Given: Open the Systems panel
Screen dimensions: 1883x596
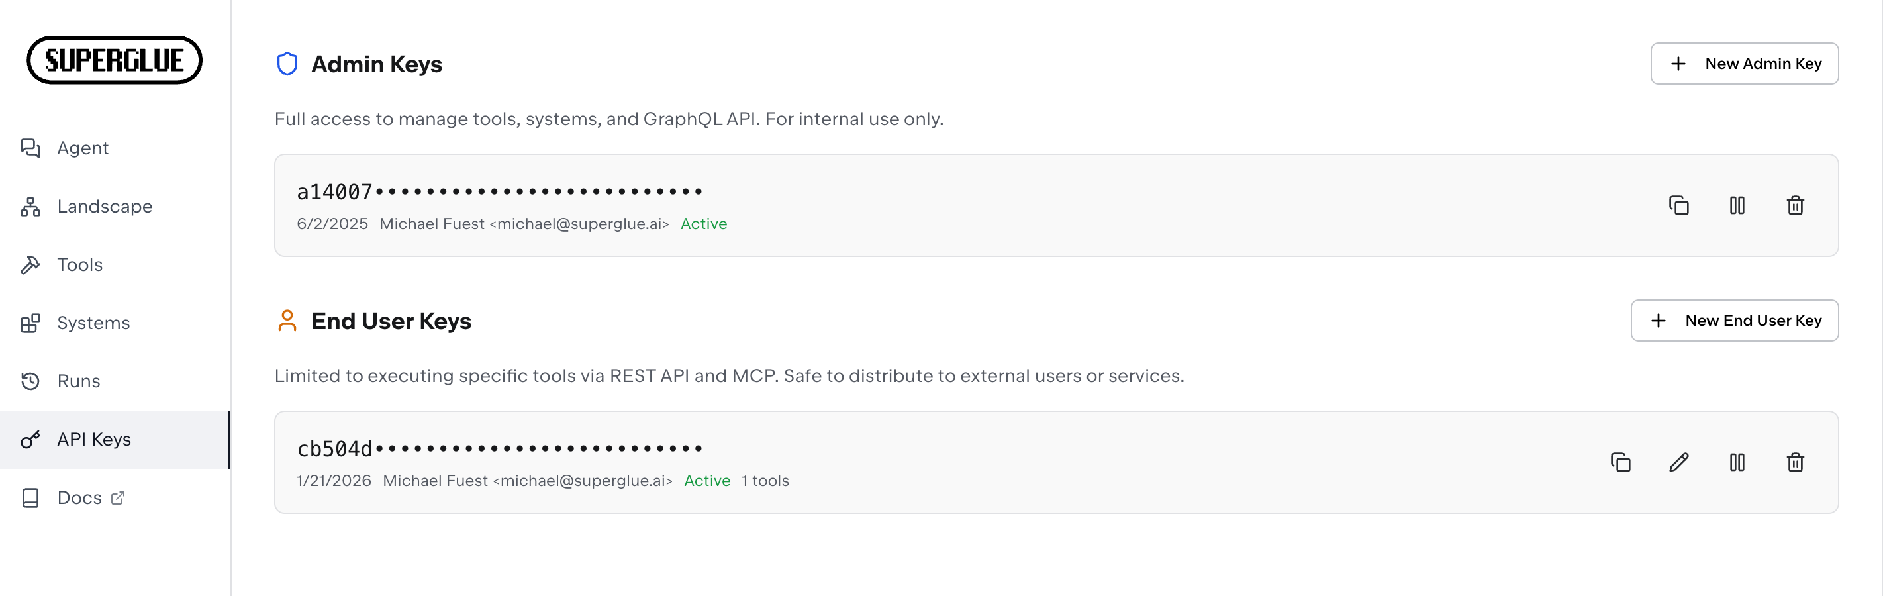Looking at the screenshot, I should point(93,323).
